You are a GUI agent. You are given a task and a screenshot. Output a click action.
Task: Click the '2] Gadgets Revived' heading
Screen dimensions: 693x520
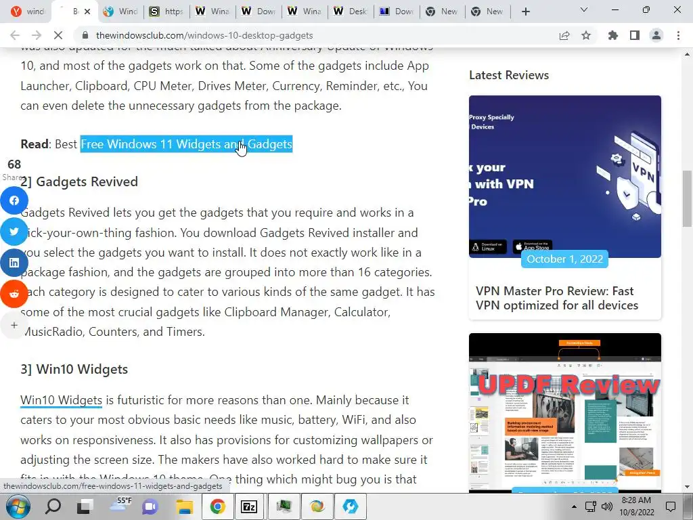(x=79, y=181)
